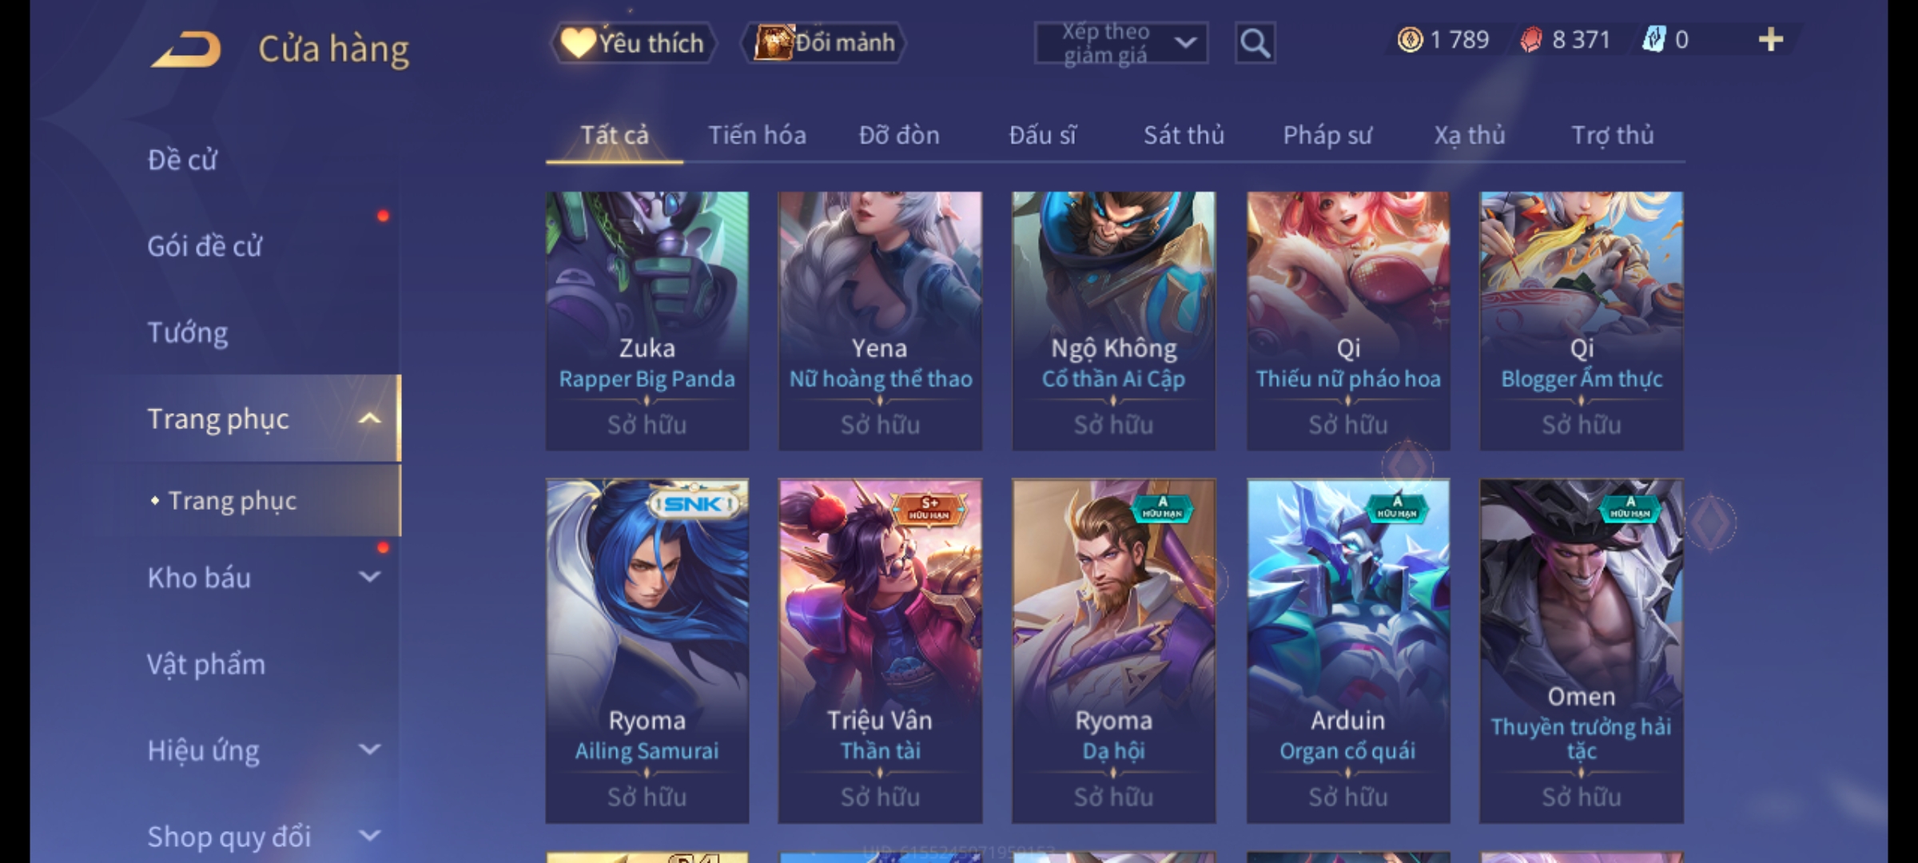
Task: Open Tướng in the sidebar
Action: point(188,332)
